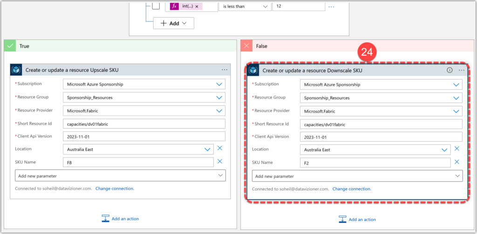Expand Resource Group dropdown in Downscale SKU
This screenshot has width=477, height=234.
click(456, 98)
